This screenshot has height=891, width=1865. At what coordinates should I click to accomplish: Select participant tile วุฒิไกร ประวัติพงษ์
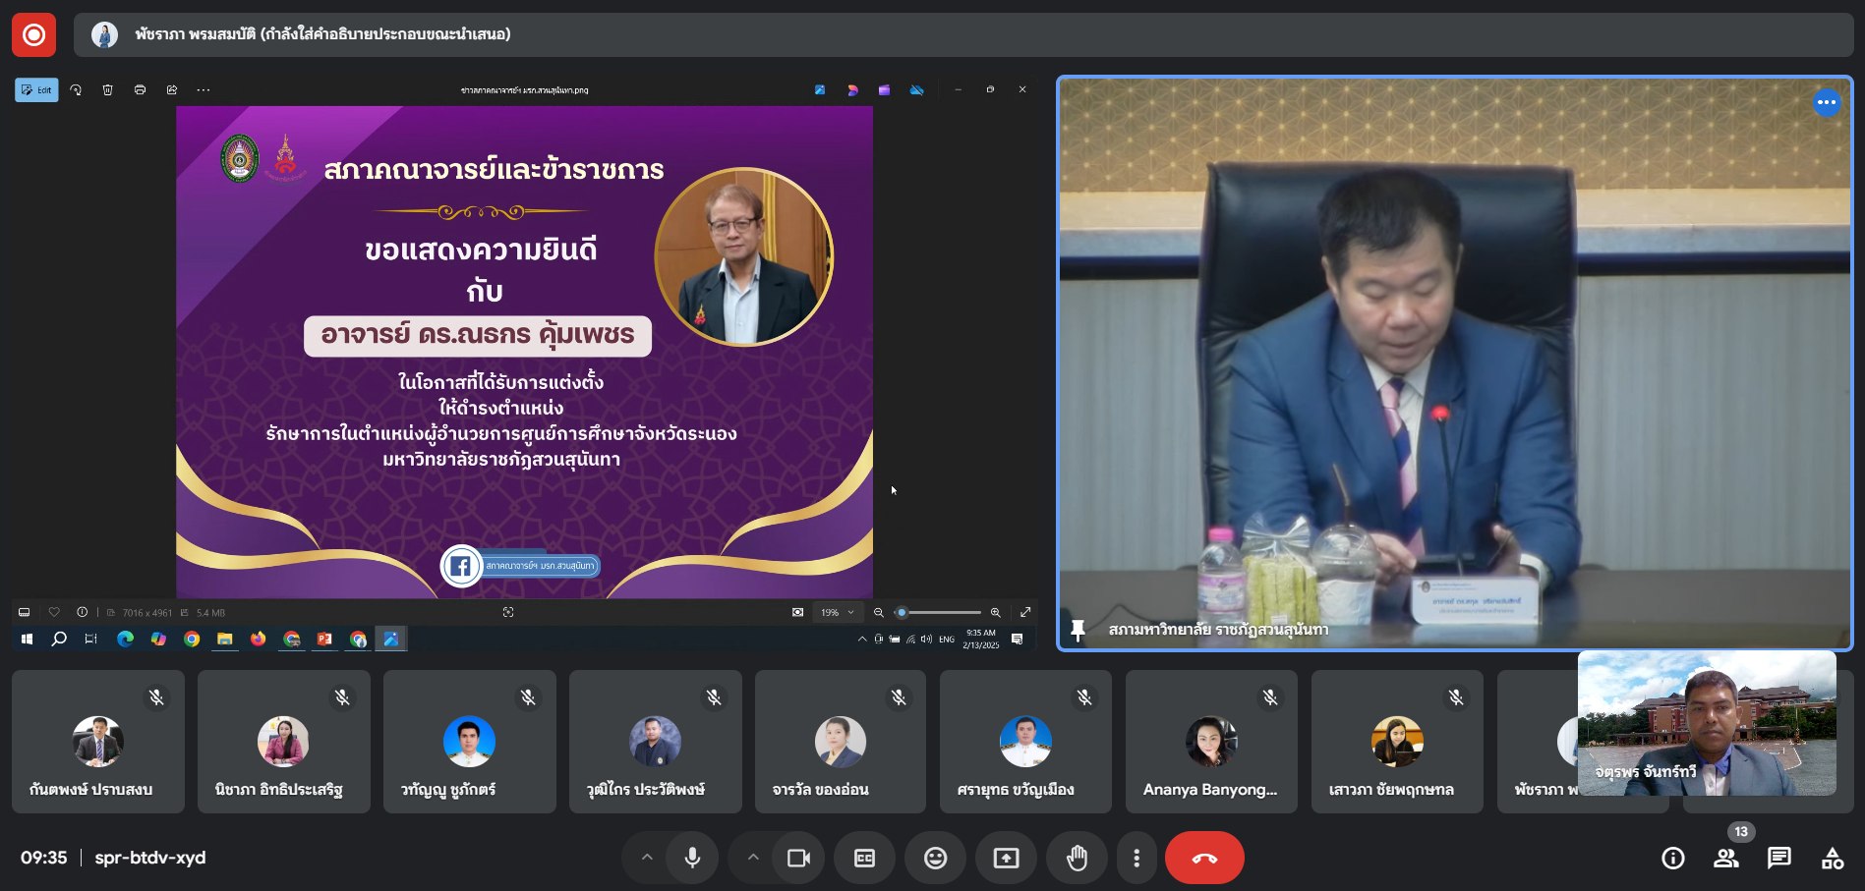(x=655, y=743)
